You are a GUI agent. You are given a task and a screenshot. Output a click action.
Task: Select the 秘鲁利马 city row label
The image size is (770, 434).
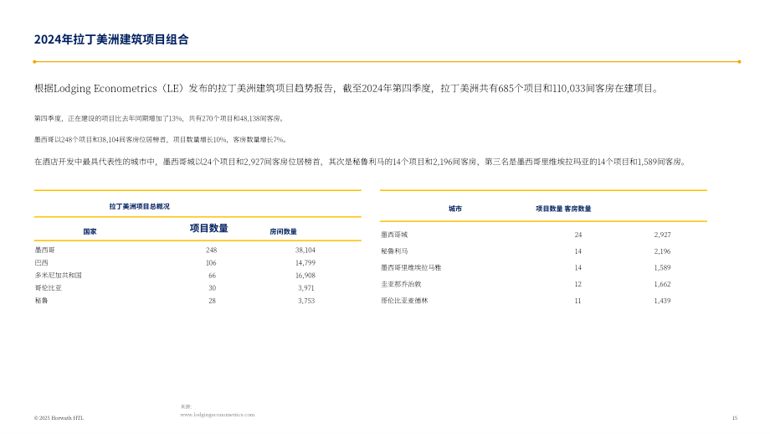[x=394, y=251]
